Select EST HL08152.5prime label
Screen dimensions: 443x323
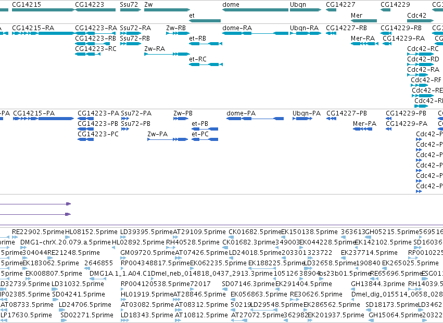[x=91, y=232]
